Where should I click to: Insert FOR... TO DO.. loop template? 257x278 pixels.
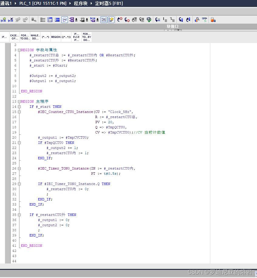click(x=25, y=37)
